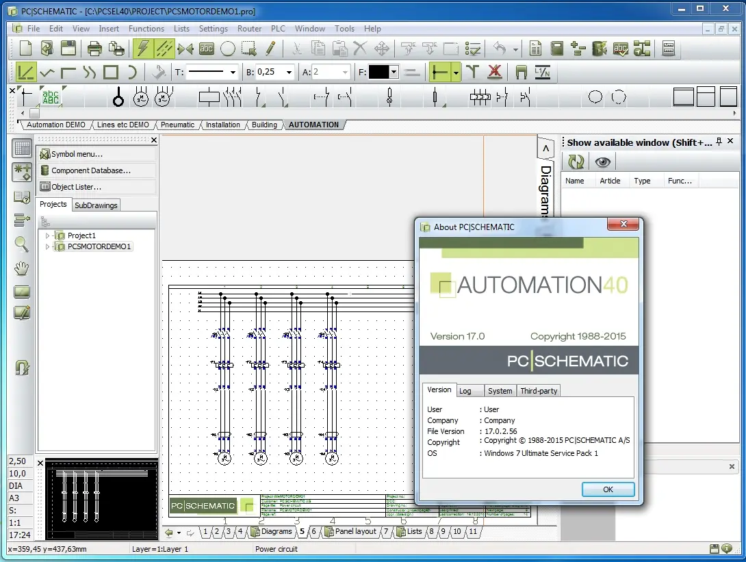Click the Print pages multi-page printer icon
Viewport: 746px width, 562px height.
click(116, 49)
